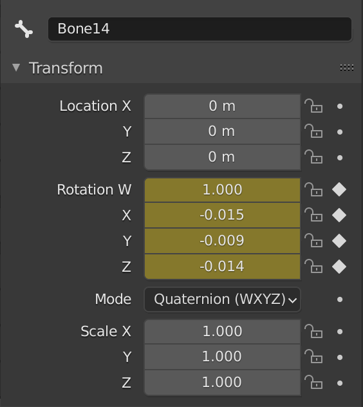
Task: Click the Rotation Y keyframe diamond icon
Action: click(x=339, y=241)
